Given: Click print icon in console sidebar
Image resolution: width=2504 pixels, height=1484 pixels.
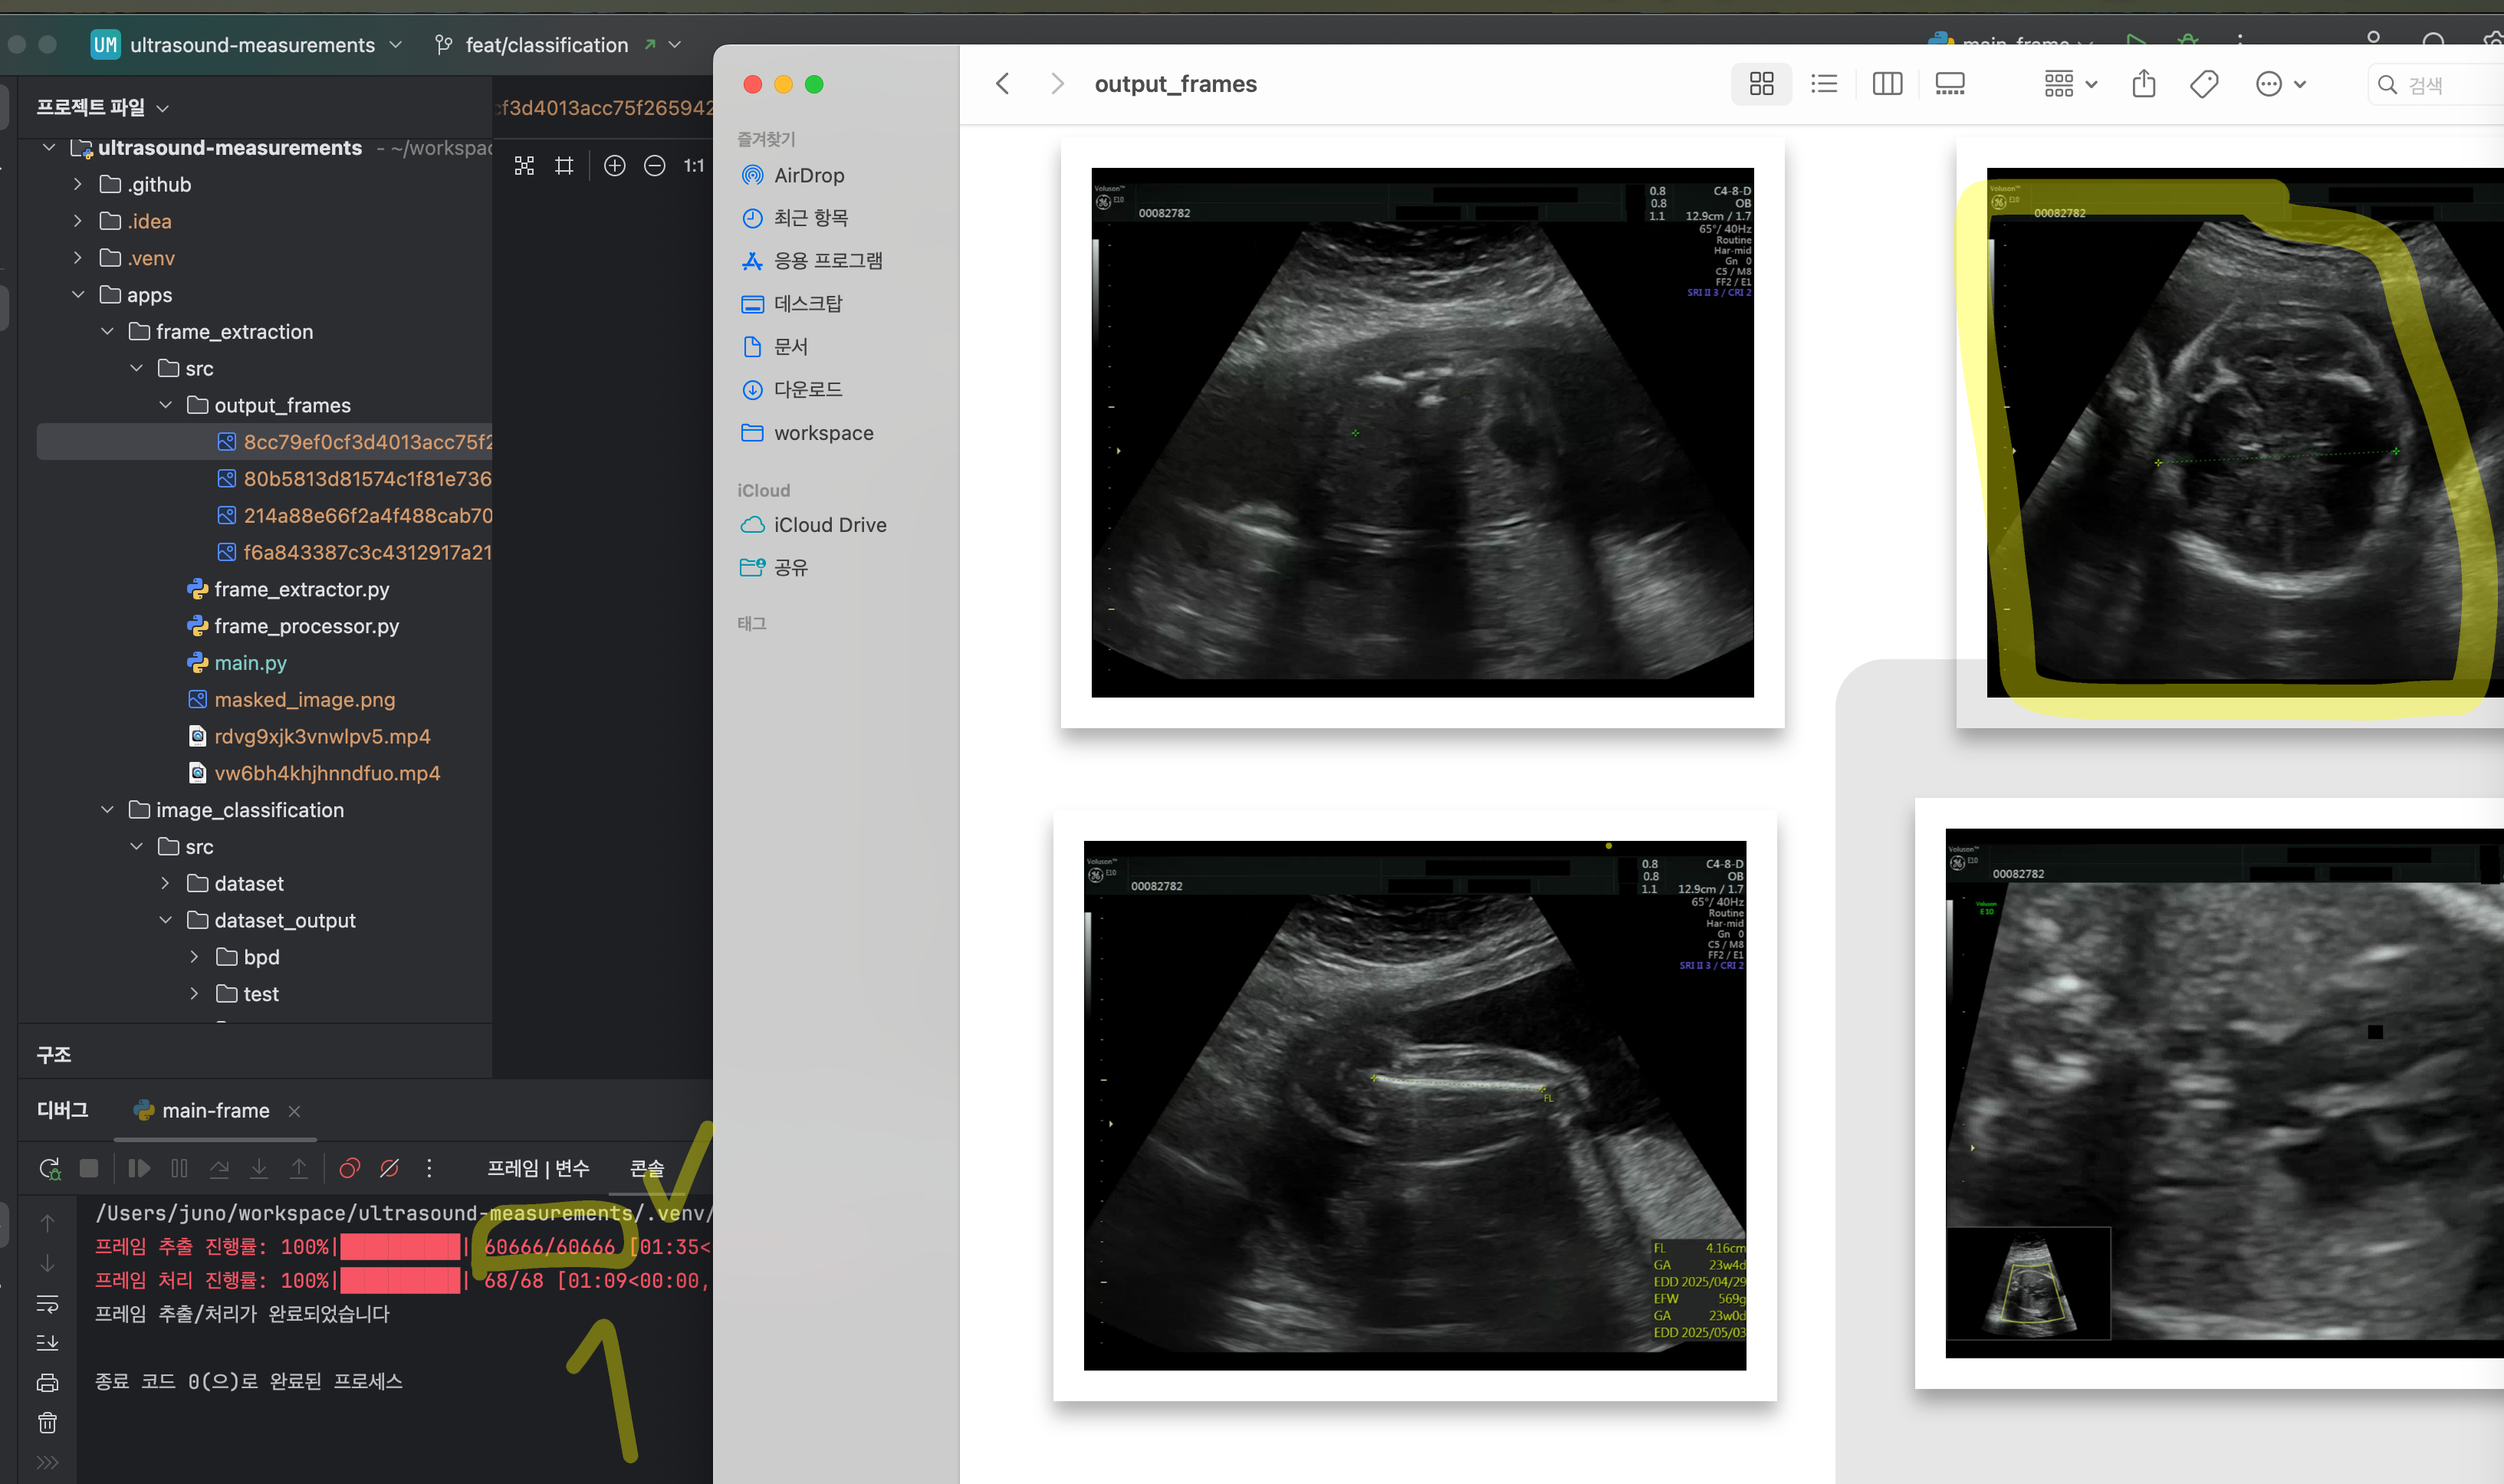Looking at the screenshot, I should tap(47, 1383).
